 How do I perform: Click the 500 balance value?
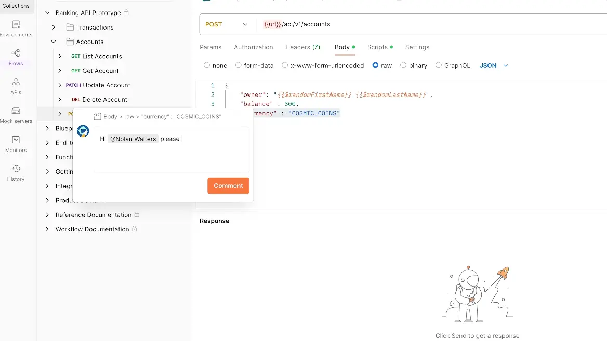(289, 104)
